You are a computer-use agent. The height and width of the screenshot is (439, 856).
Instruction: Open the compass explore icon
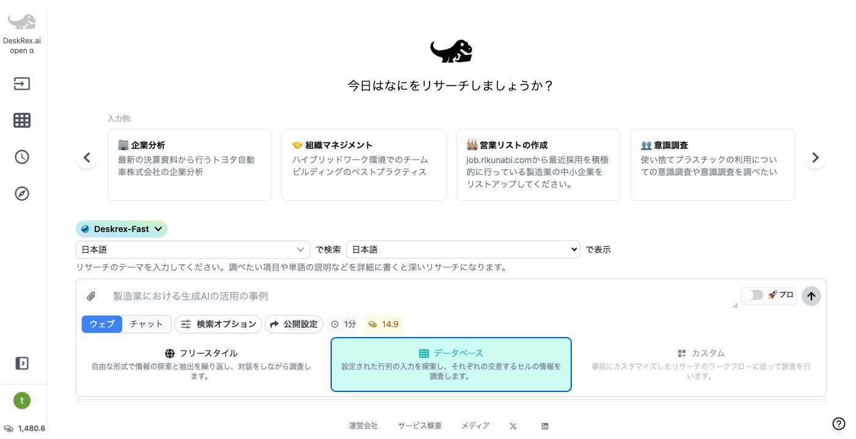(x=22, y=194)
